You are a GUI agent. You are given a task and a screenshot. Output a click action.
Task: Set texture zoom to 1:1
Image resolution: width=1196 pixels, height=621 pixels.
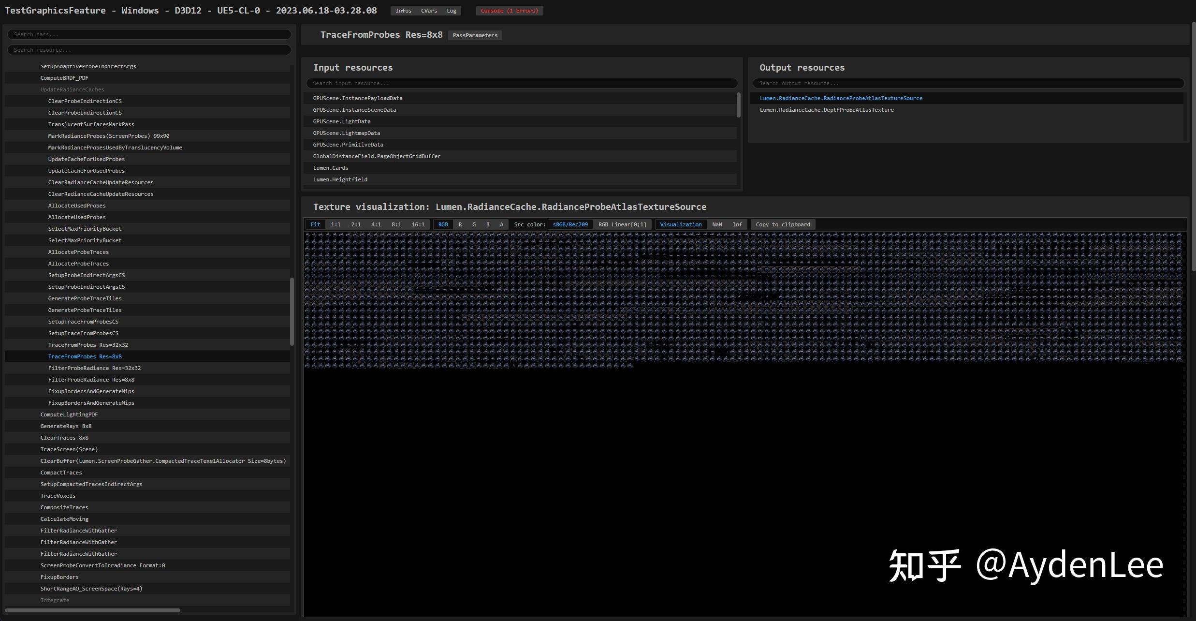tap(335, 224)
